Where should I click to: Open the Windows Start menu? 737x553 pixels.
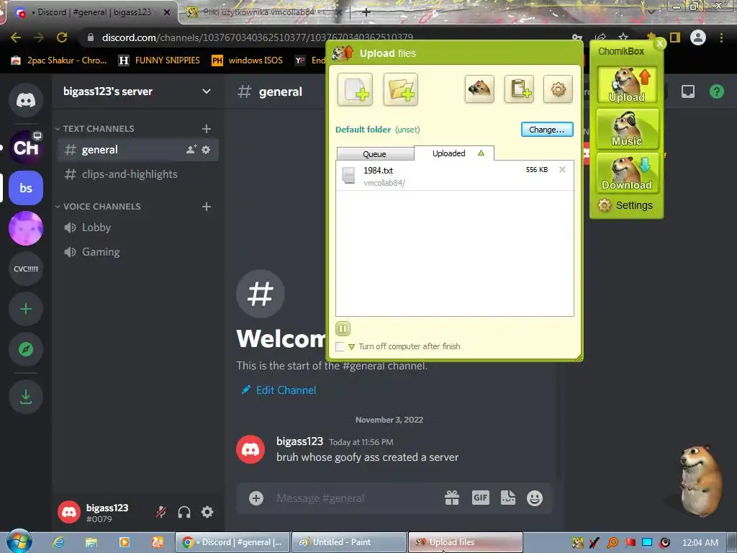point(19,542)
